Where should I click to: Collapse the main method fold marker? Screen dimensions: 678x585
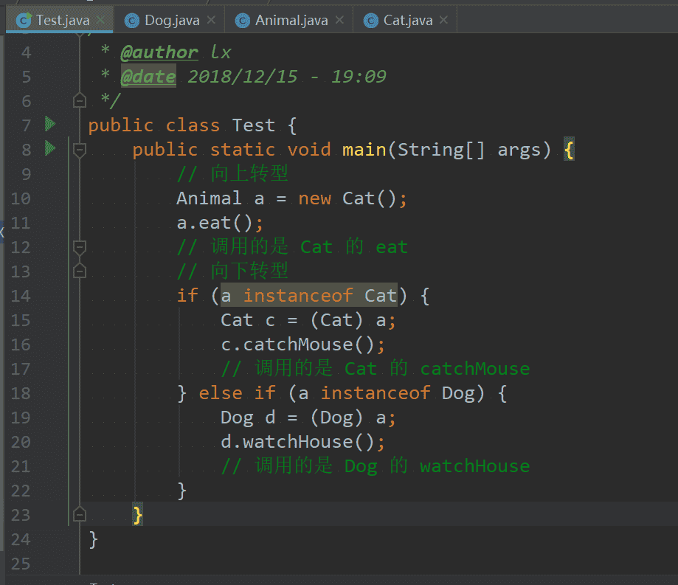[x=80, y=150]
